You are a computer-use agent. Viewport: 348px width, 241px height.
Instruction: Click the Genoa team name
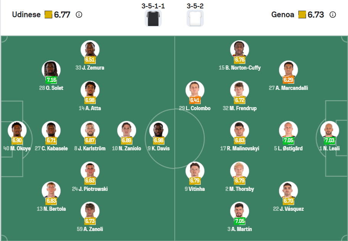tap(283, 15)
